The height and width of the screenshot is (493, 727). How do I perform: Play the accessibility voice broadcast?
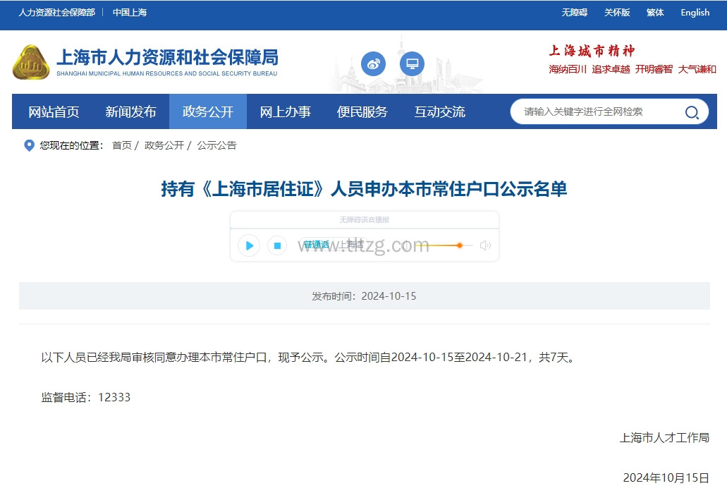pos(249,245)
